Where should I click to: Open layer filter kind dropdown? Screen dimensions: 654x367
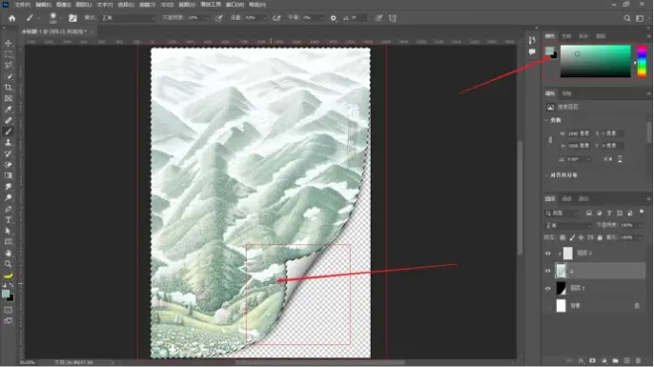pos(562,214)
